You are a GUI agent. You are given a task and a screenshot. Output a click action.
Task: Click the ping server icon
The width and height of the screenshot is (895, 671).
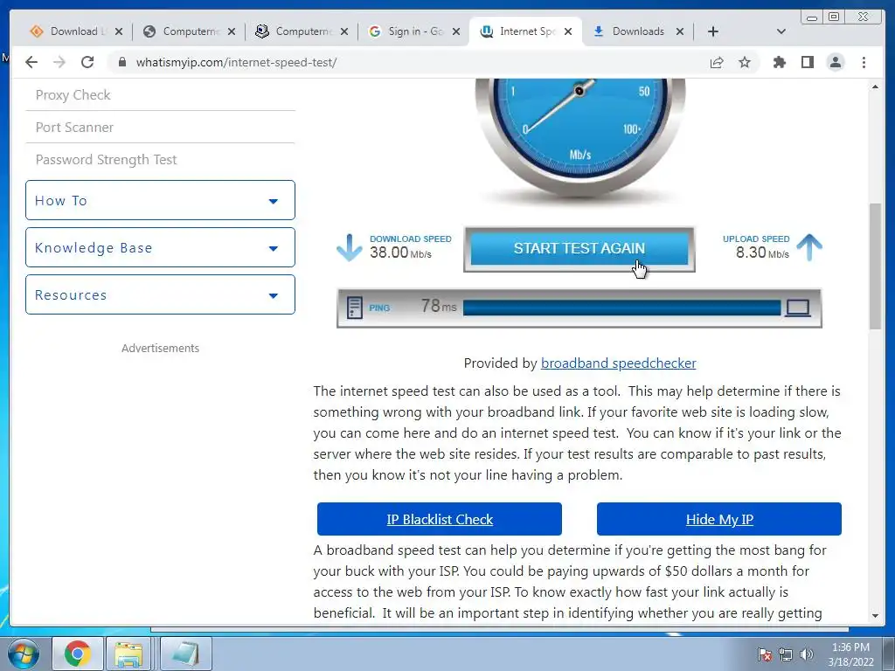[x=355, y=308]
